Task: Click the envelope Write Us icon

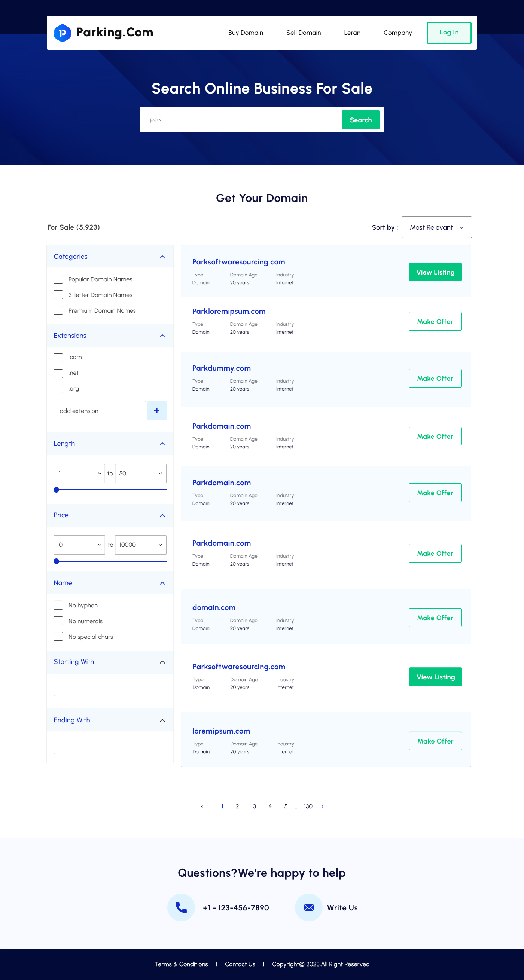Action: click(x=309, y=907)
